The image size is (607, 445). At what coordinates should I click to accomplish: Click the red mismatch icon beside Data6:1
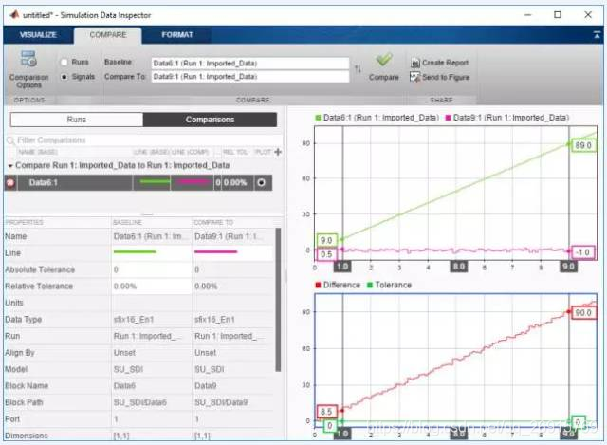pyautogui.click(x=10, y=182)
